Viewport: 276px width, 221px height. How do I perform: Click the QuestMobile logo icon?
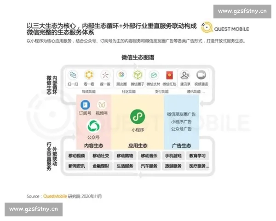[x=207, y=28]
